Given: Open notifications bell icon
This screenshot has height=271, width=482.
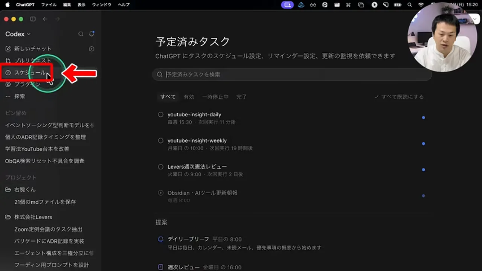Looking at the screenshot, I should pos(92,34).
